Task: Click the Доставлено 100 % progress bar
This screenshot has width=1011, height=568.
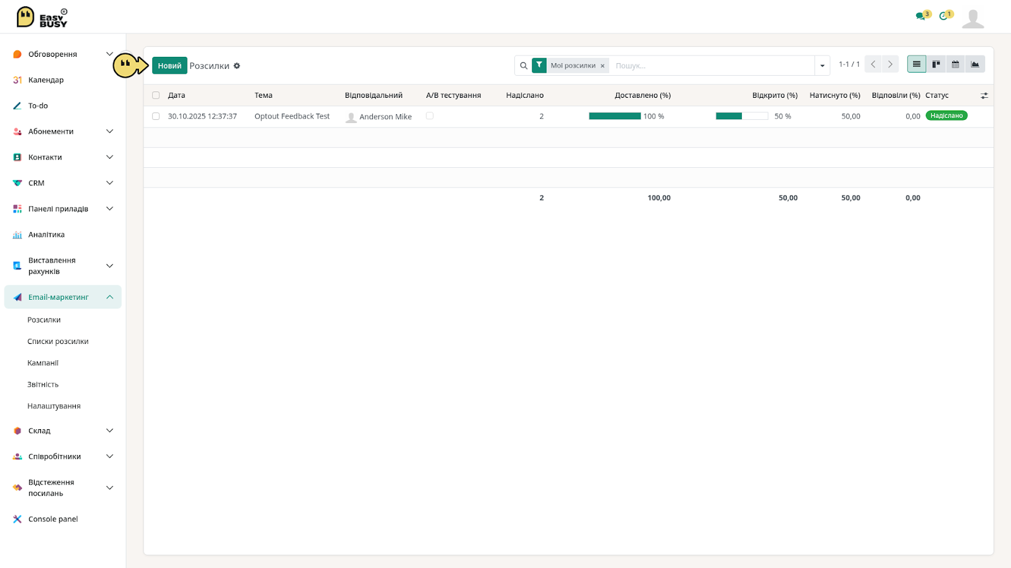Action: pyautogui.click(x=615, y=116)
